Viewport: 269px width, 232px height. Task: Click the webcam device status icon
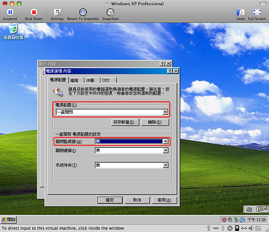(x=209, y=228)
